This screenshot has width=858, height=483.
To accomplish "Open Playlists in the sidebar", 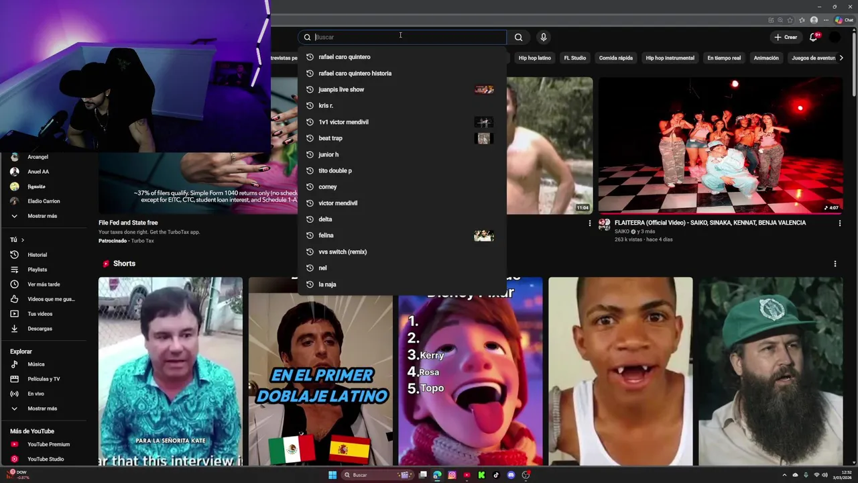I will (38, 270).
